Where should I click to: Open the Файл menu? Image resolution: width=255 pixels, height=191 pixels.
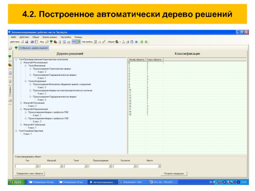pyautogui.click(x=13, y=37)
